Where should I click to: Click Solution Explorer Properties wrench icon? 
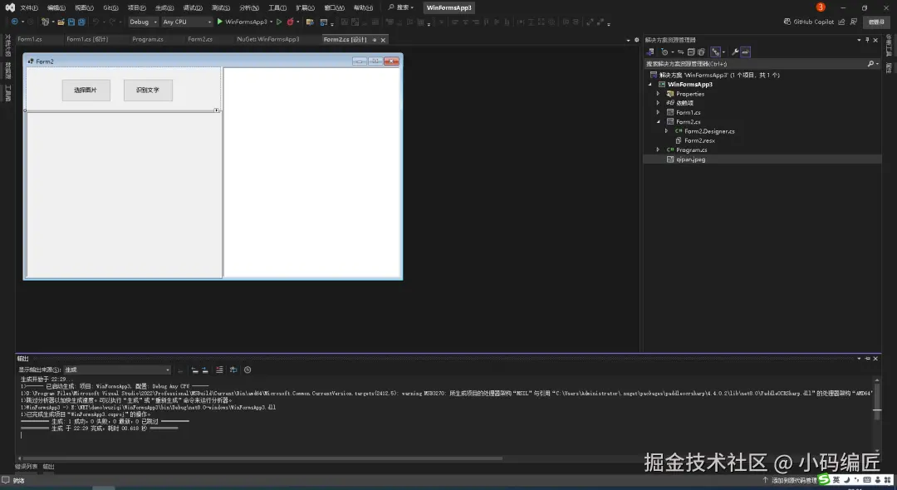coord(735,52)
